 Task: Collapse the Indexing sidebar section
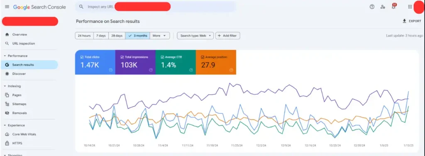[x=5, y=86]
